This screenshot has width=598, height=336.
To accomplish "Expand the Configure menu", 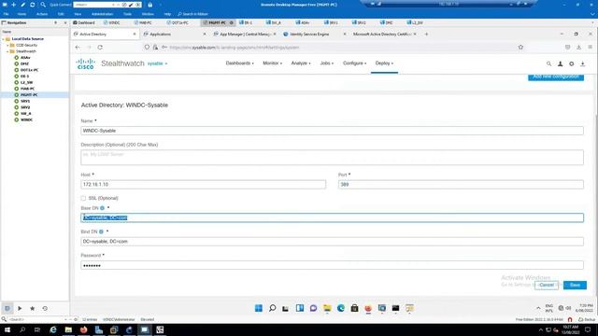I will [x=354, y=63].
